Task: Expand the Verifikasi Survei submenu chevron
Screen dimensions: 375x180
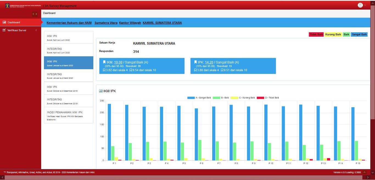Action: coord(36,30)
